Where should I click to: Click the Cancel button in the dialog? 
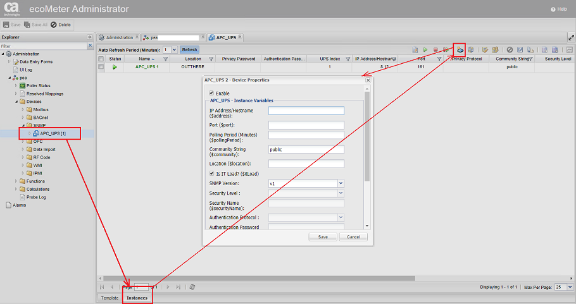353,237
